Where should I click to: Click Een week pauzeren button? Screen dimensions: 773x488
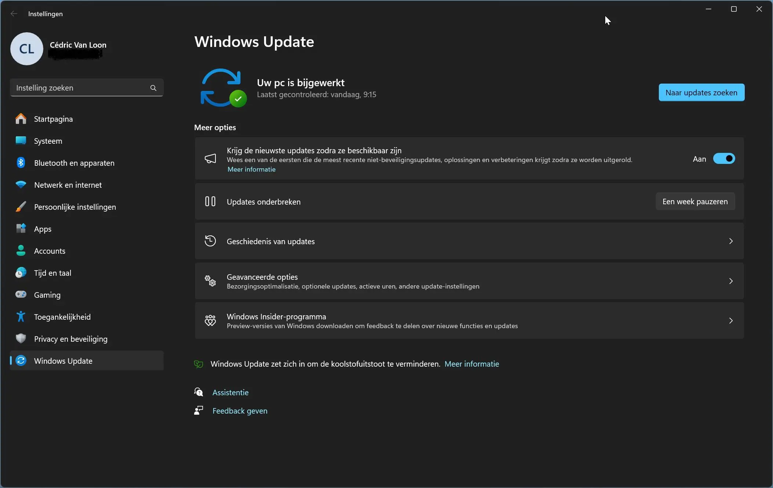tap(695, 201)
